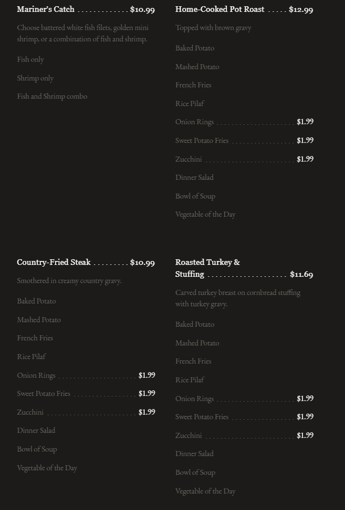
Task: Select Sweet Potato Fries under Country-Fried Steak
Action: [x=44, y=394]
